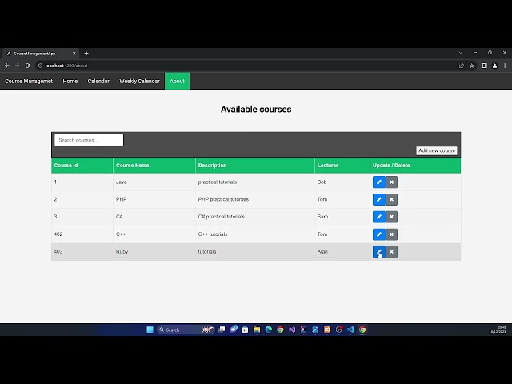The height and width of the screenshot is (384, 512).
Task: Open the Chrome three-dot menu
Action: (505, 66)
